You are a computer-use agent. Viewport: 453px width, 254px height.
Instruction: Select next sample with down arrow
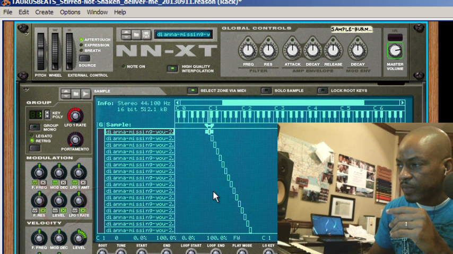(x=66, y=96)
